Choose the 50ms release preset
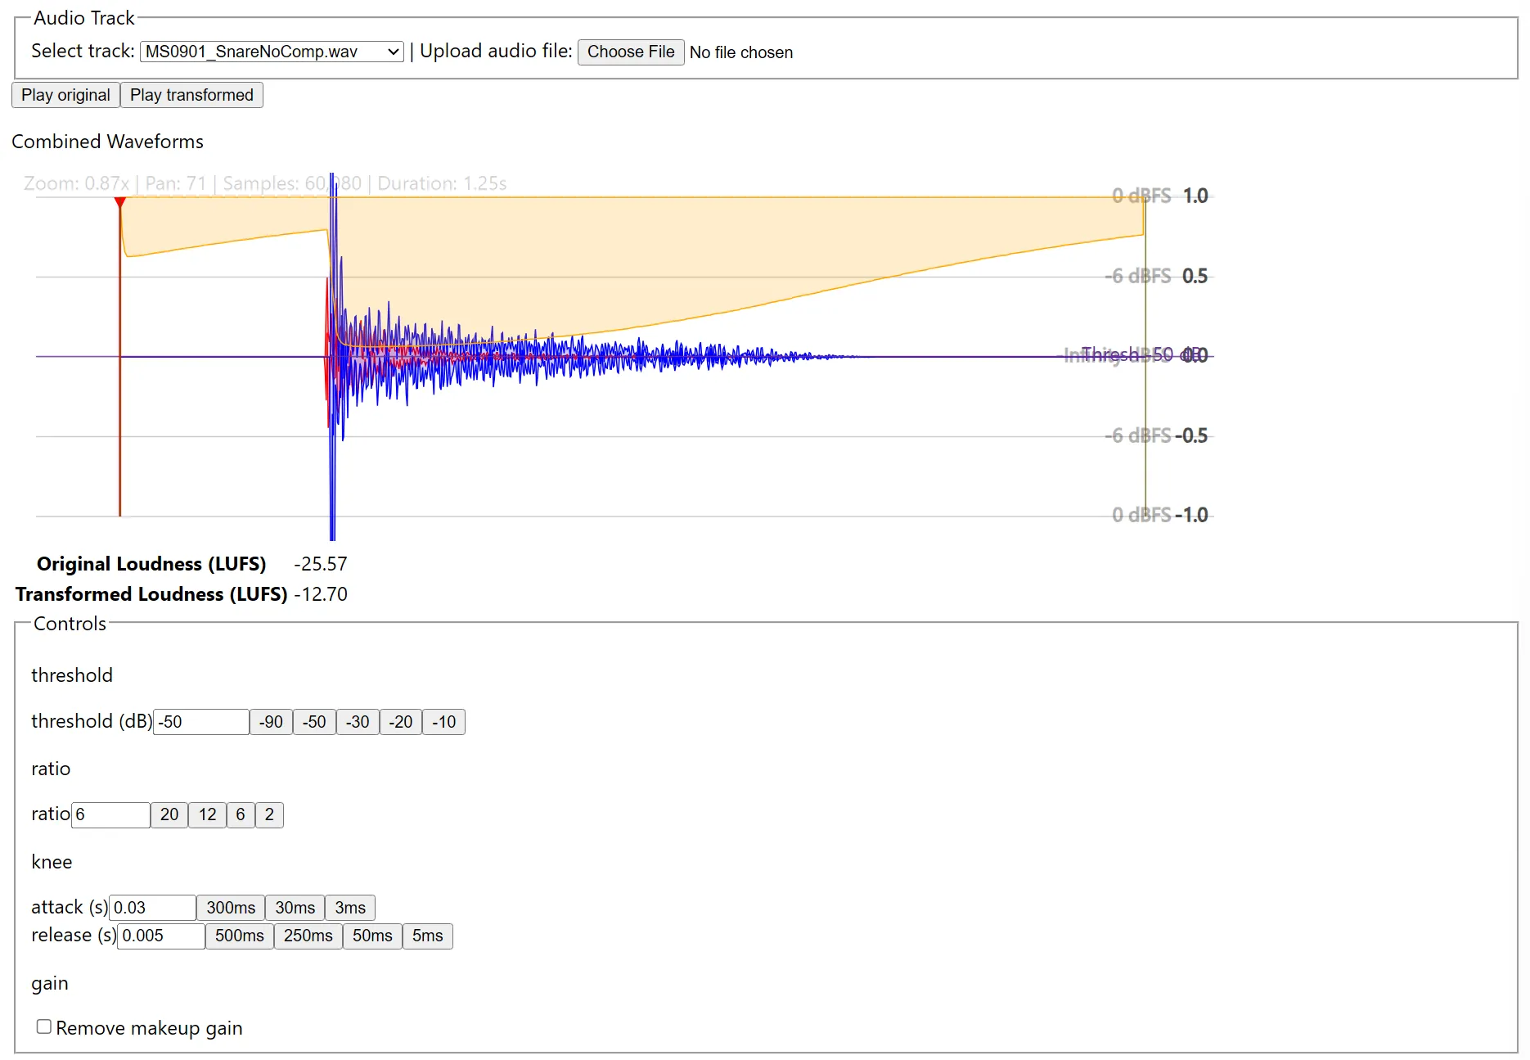This screenshot has height=1060, width=1530. tap(372, 936)
